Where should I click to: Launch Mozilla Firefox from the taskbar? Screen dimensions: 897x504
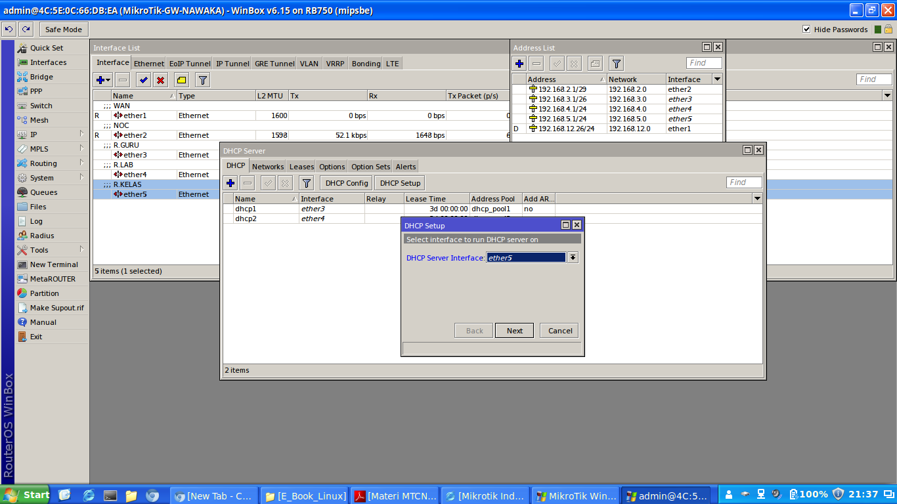[88, 495]
